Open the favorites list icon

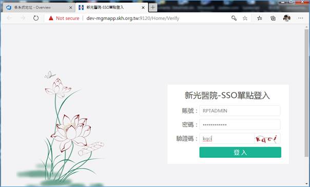click(x=260, y=18)
